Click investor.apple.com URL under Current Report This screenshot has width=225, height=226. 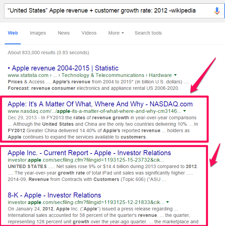click(85, 160)
